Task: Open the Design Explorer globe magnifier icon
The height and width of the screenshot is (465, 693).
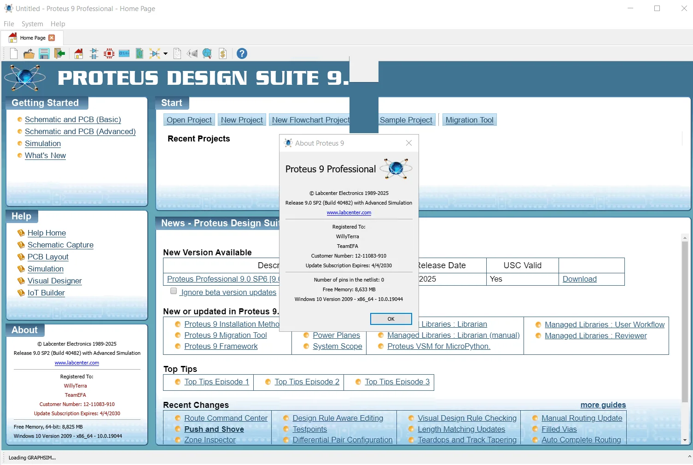Action: tap(207, 53)
